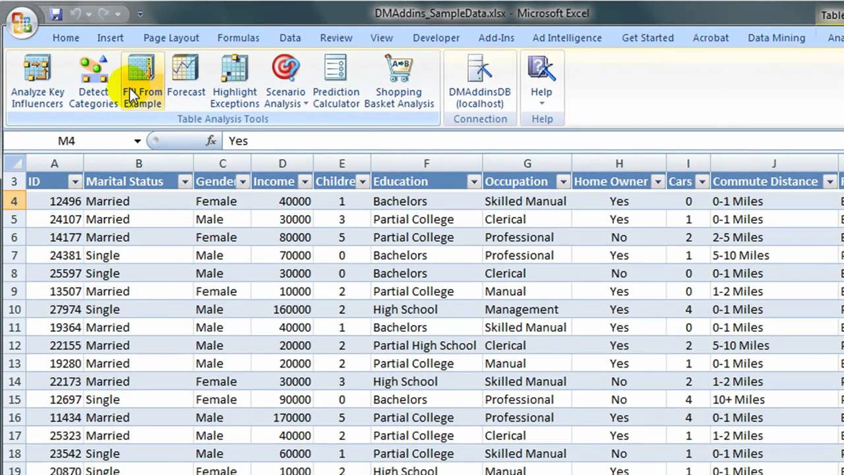Launch Shopping Basket Analysis
The height and width of the screenshot is (475, 844).
[399, 82]
